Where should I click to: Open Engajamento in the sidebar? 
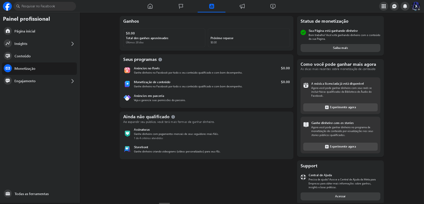pyautogui.click(x=39, y=81)
